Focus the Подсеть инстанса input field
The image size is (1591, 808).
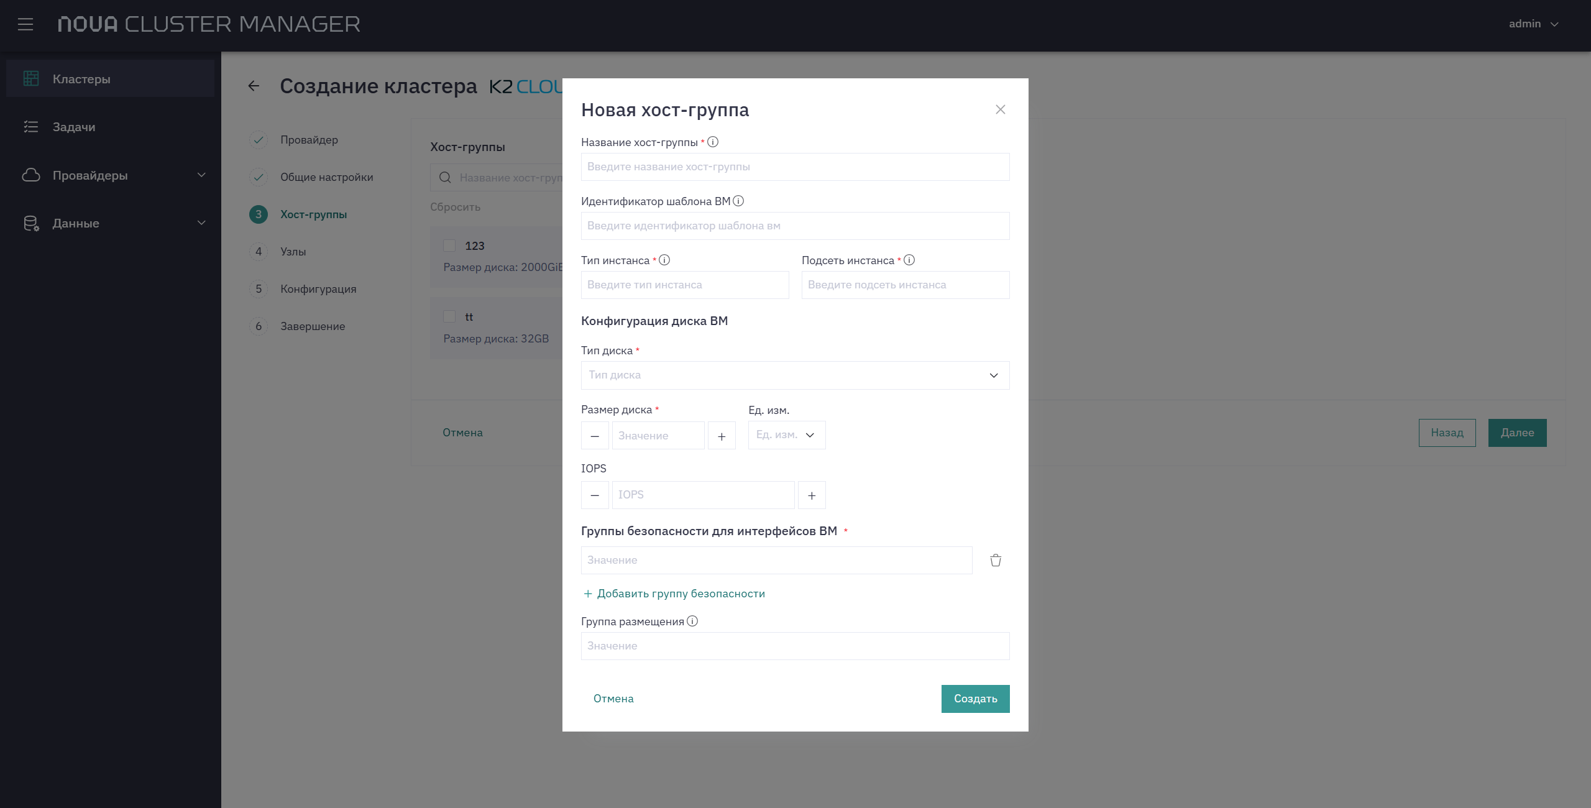[906, 285]
